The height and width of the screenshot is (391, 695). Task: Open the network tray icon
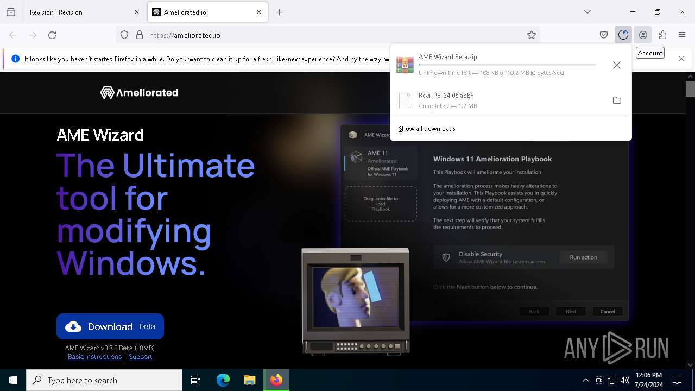[x=612, y=380]
